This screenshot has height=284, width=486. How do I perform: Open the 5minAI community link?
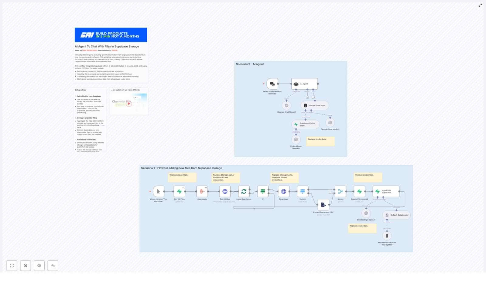(x=115, y=50)
